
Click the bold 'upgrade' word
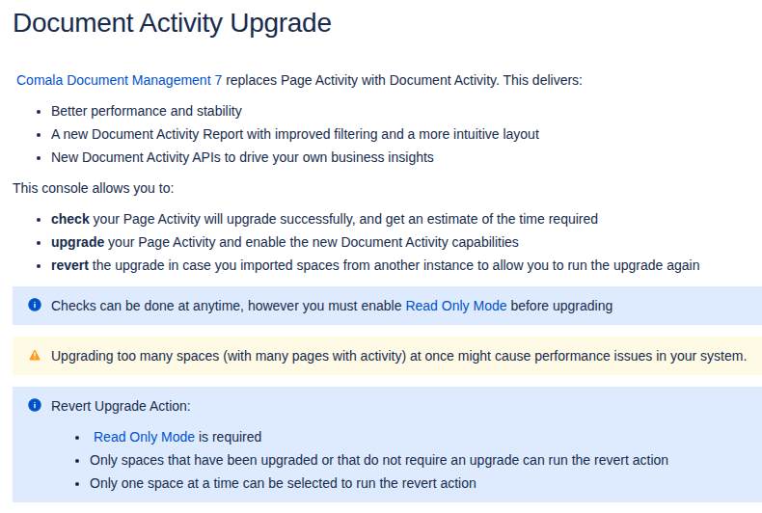76,242
